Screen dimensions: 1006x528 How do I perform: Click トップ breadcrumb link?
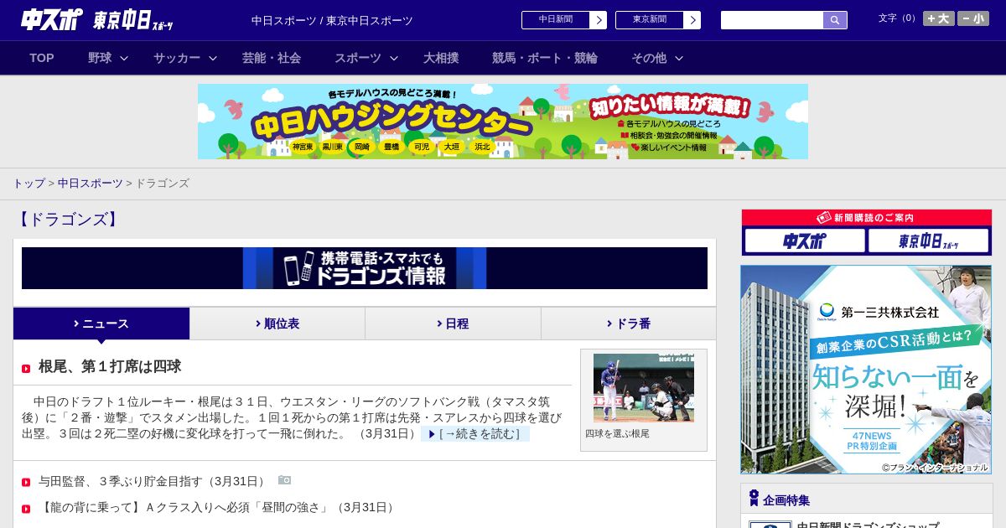pos(29,183)
